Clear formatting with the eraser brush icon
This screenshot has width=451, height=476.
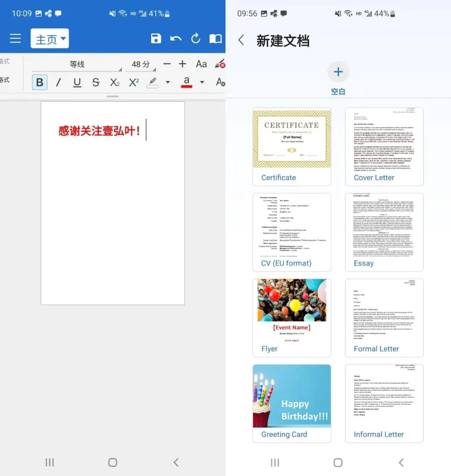click(220, 64)
